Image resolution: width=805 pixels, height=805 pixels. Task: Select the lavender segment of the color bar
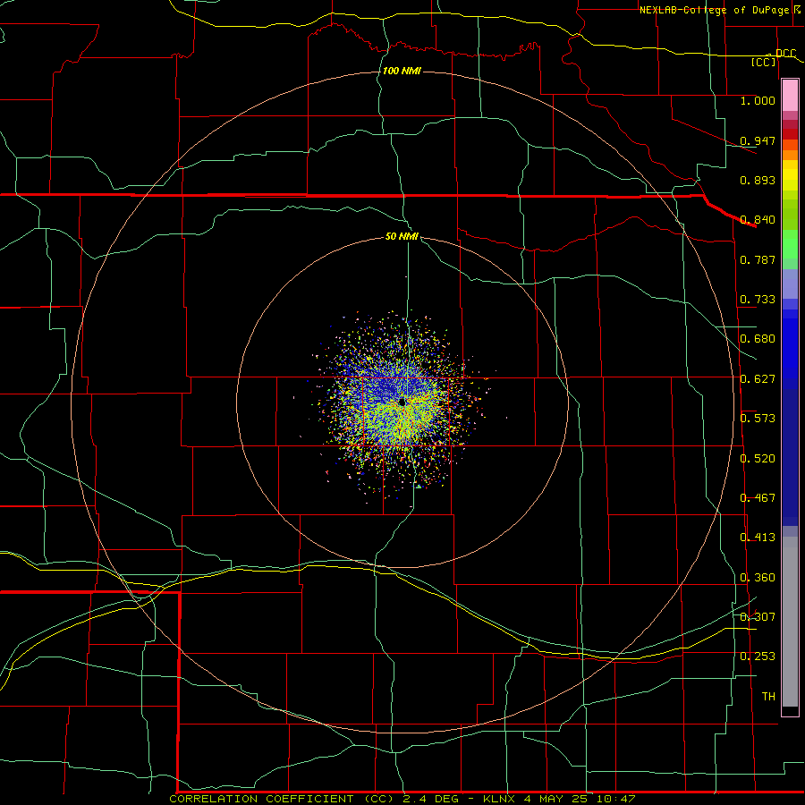790,284
